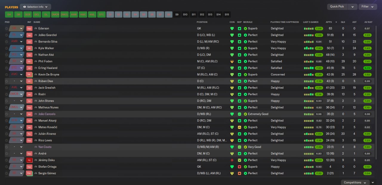Select the S15 substitute slot
382x185 pixels.
[227, 15]
